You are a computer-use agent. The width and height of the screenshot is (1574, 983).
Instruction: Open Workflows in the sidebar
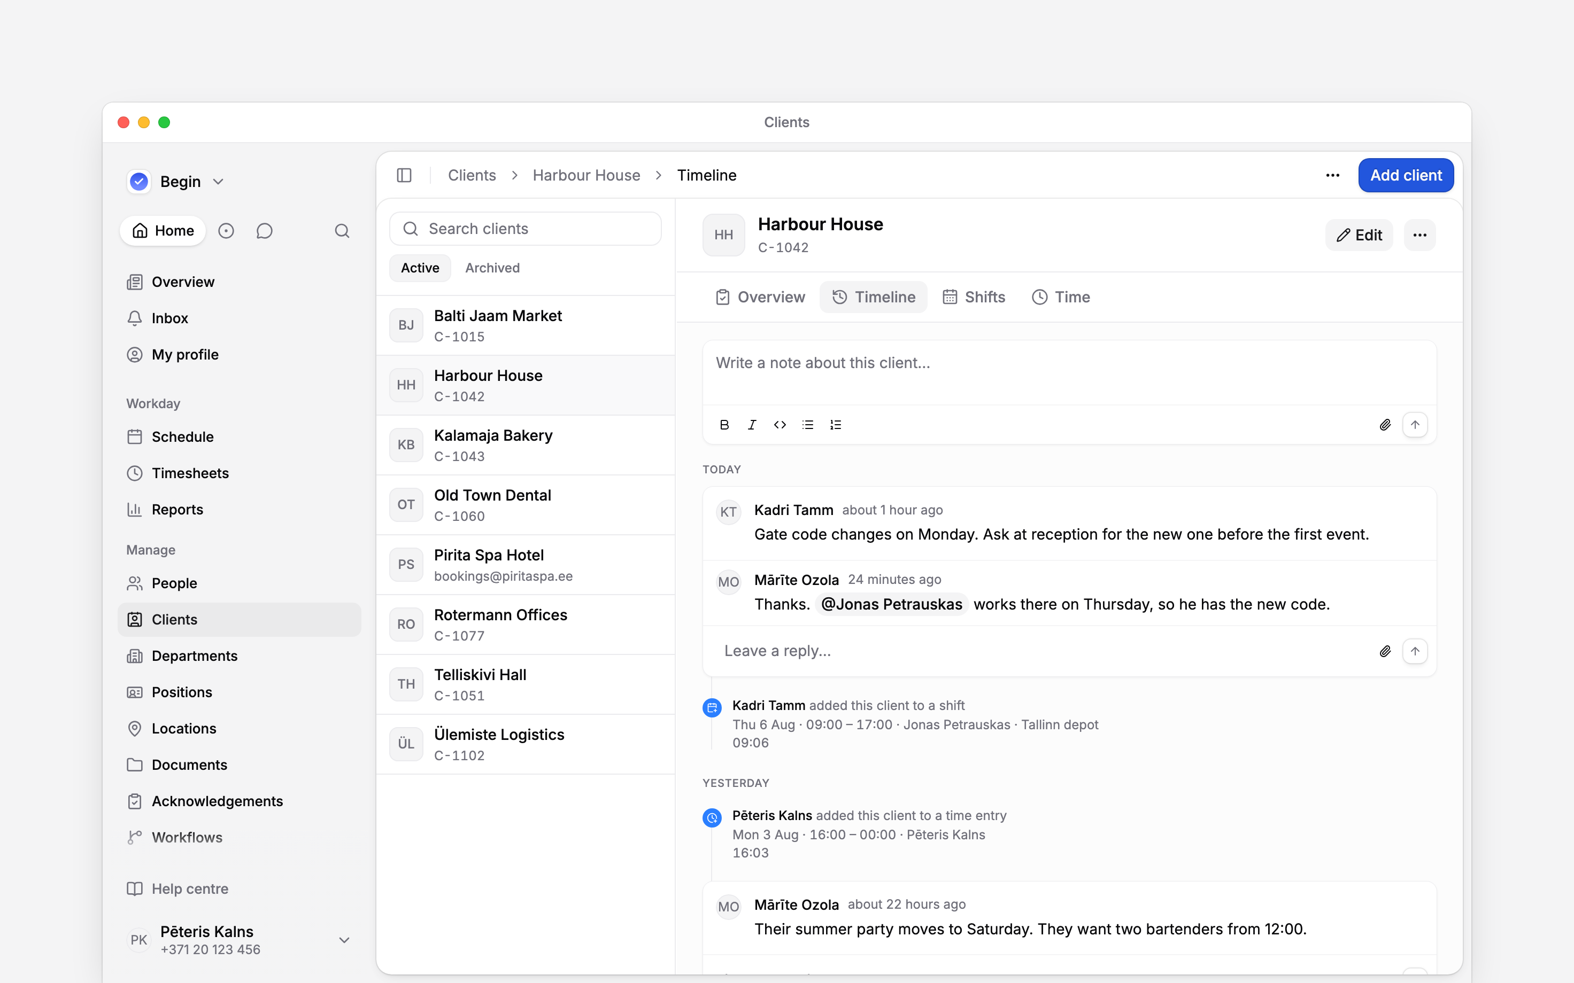point(240,837)
